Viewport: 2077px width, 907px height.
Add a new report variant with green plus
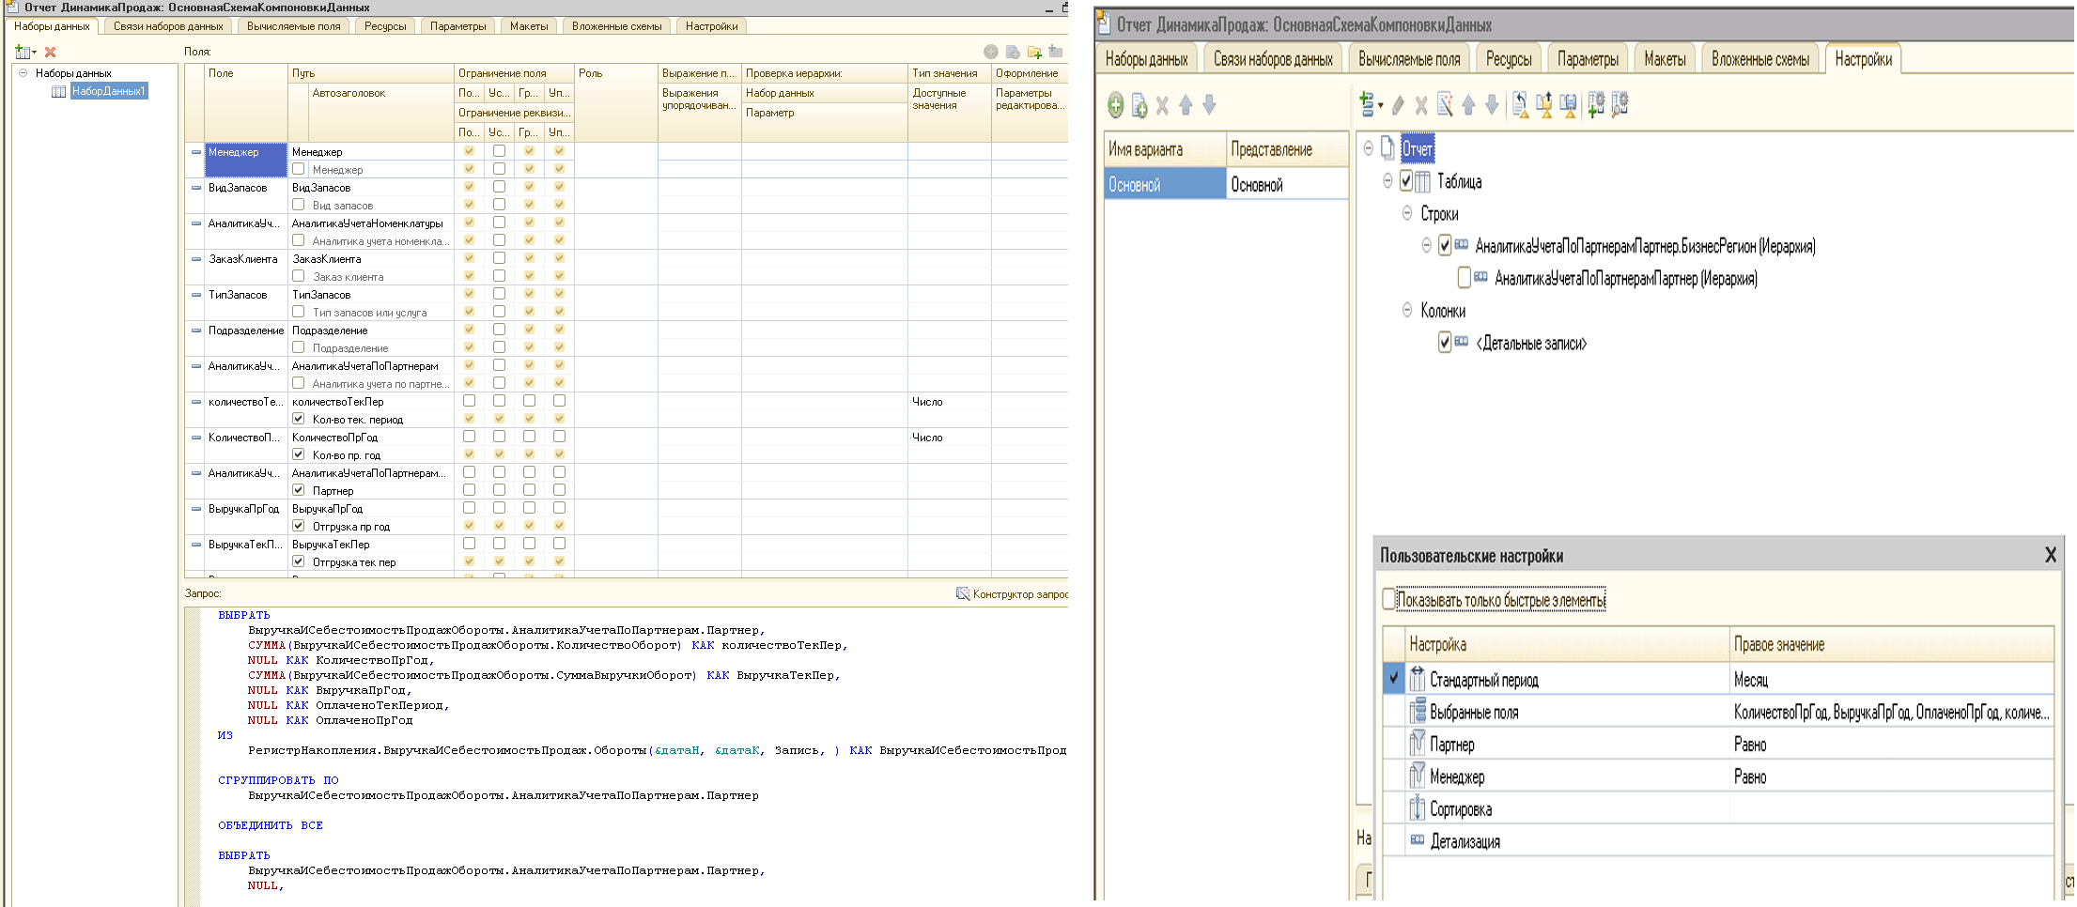[1115, 105]
